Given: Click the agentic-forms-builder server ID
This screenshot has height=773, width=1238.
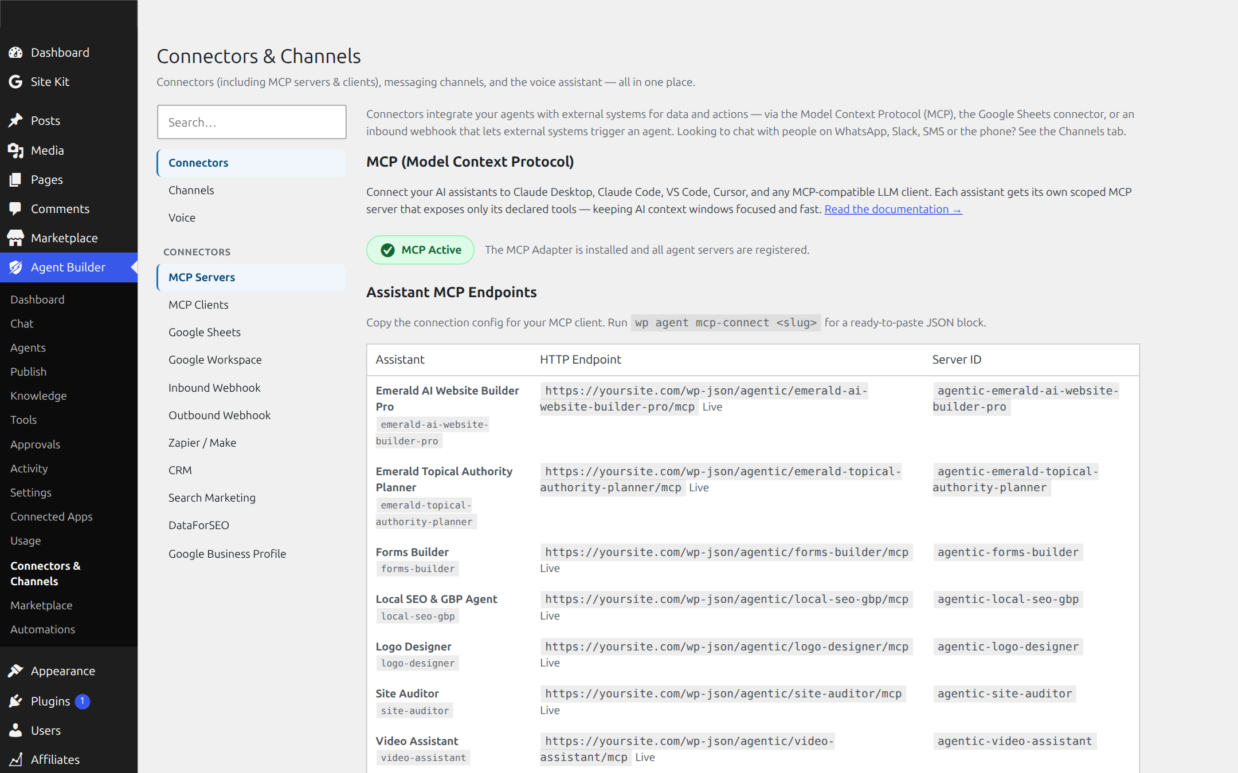Looking at the screenshot, I should (x=1008, y=553).
